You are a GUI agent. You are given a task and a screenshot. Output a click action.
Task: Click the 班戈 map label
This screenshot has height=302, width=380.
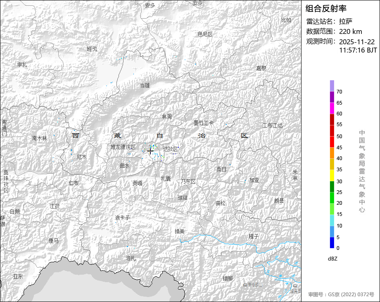pyautogui.click(x=92, y=49)
